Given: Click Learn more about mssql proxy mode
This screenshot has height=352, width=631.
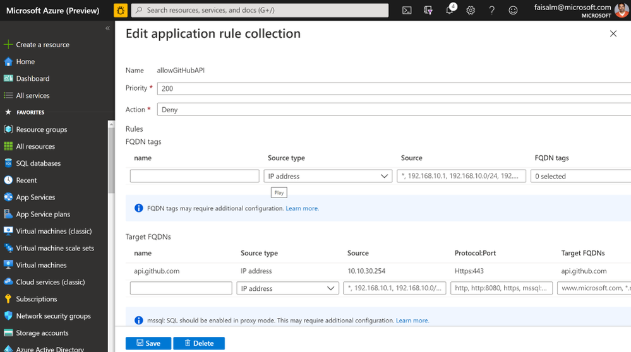Looking at the screenshot, I should point(412,320).
